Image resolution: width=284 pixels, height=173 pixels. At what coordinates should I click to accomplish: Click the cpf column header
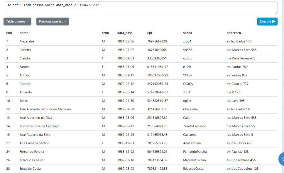pyautogui.click(x=149, y=33)
